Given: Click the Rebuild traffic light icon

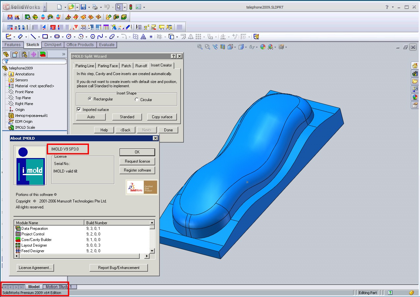Looking at the screenshot, I should coord(130,7).
